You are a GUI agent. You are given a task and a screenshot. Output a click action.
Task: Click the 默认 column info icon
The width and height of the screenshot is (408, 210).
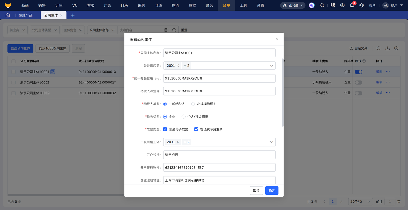[x=364, y=61]
